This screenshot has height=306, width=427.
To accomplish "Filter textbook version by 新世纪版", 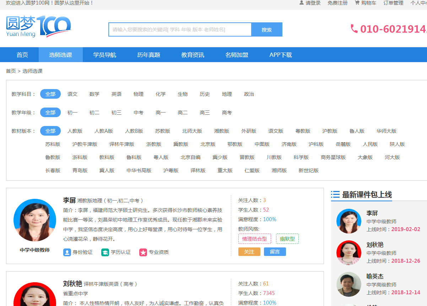I will coord(309,170).
